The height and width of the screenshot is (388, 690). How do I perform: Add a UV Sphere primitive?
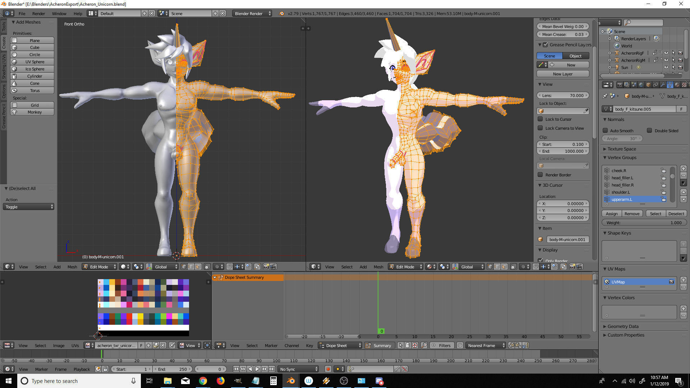point(32,61)
